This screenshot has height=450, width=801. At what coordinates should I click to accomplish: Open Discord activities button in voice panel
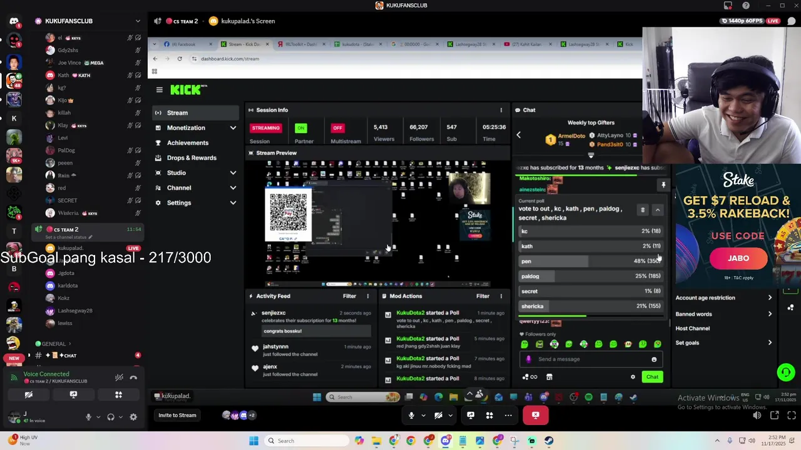coord(118,395)
